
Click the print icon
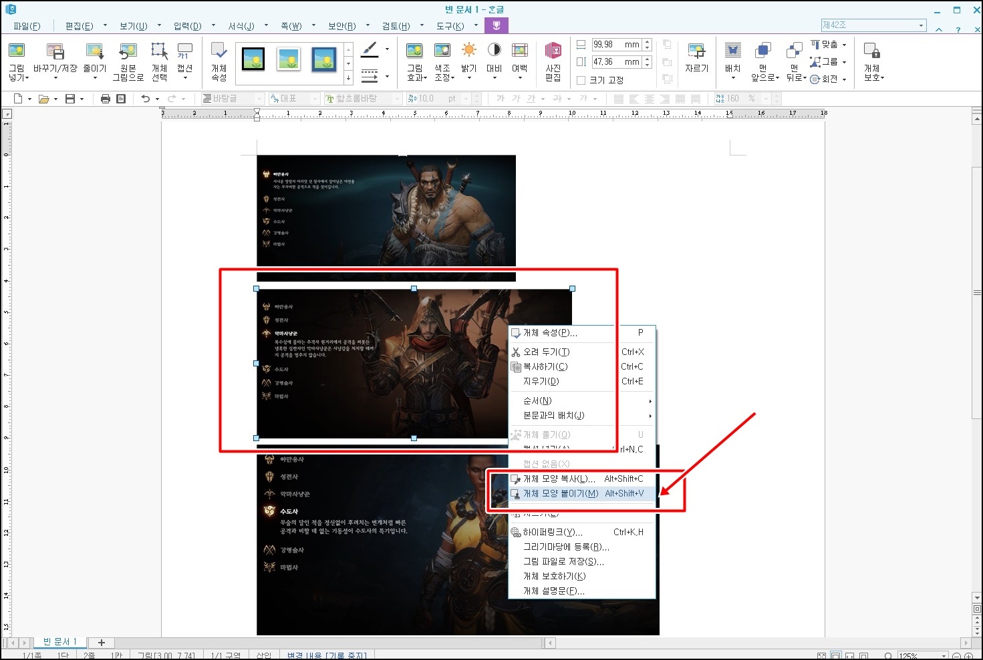[105, 99]
